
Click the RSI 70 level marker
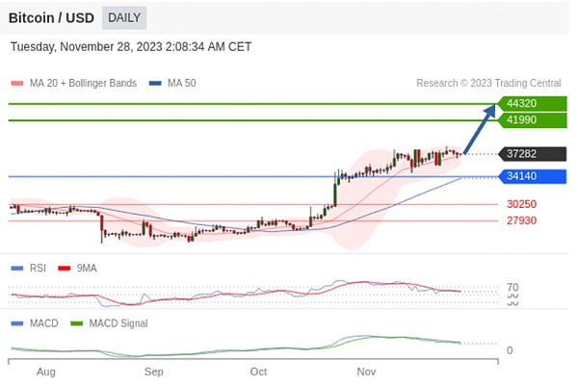click(x=512, y=288)
